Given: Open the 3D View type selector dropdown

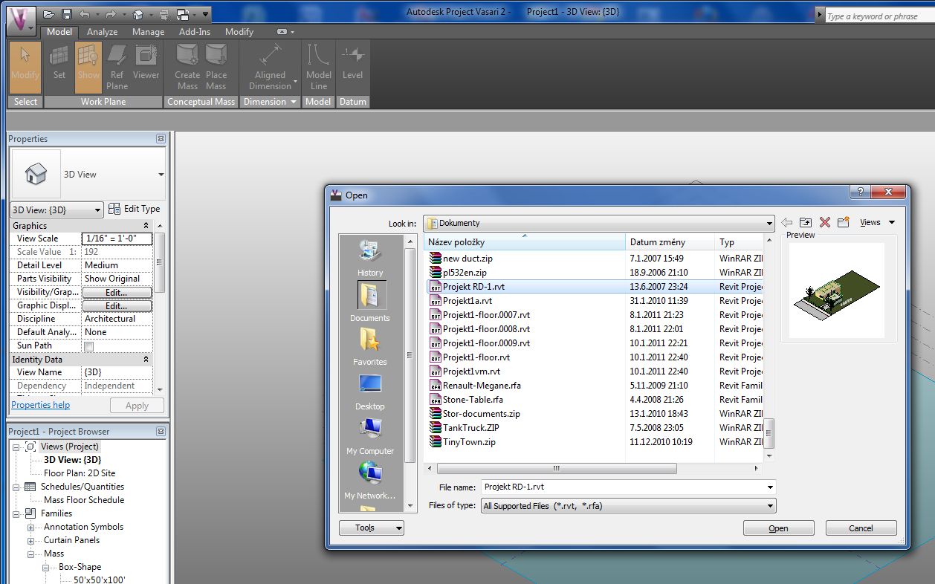Looking at the screenshot, I should 161,175.
